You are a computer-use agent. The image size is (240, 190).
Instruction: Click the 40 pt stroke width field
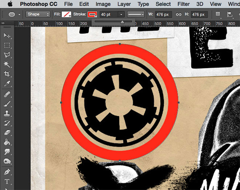(x=109, y=14)
